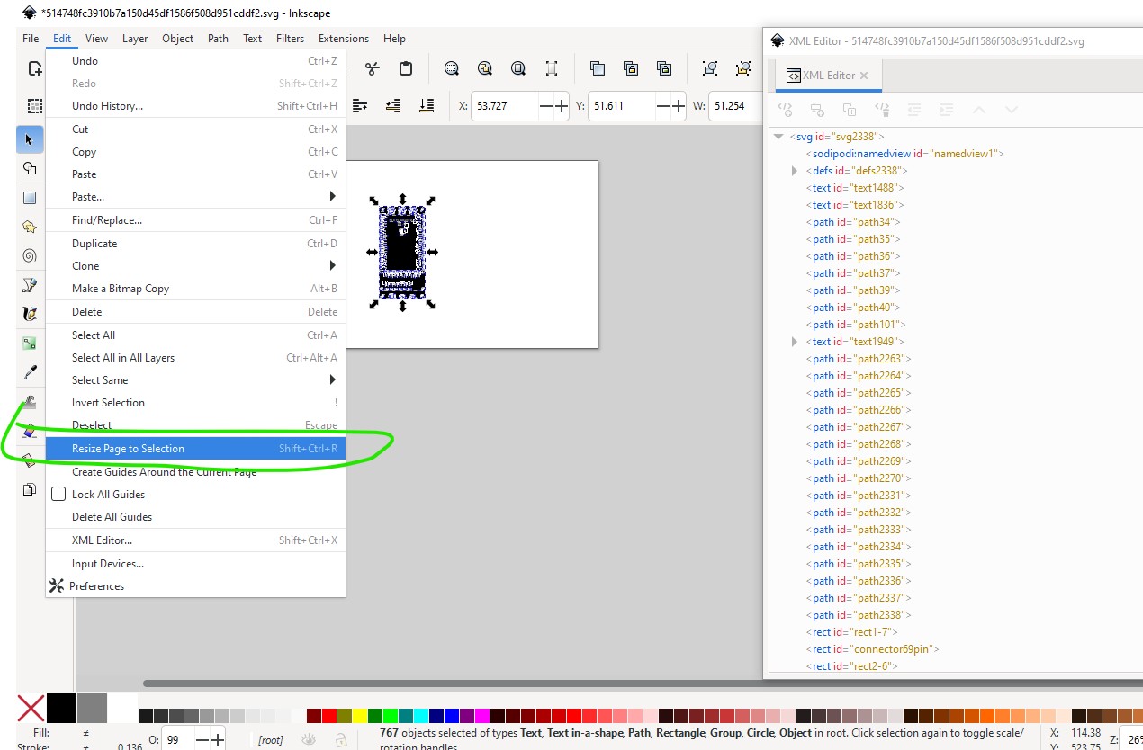Click the new document icon
Viewport: 1143px width, 750px height.
34,68
